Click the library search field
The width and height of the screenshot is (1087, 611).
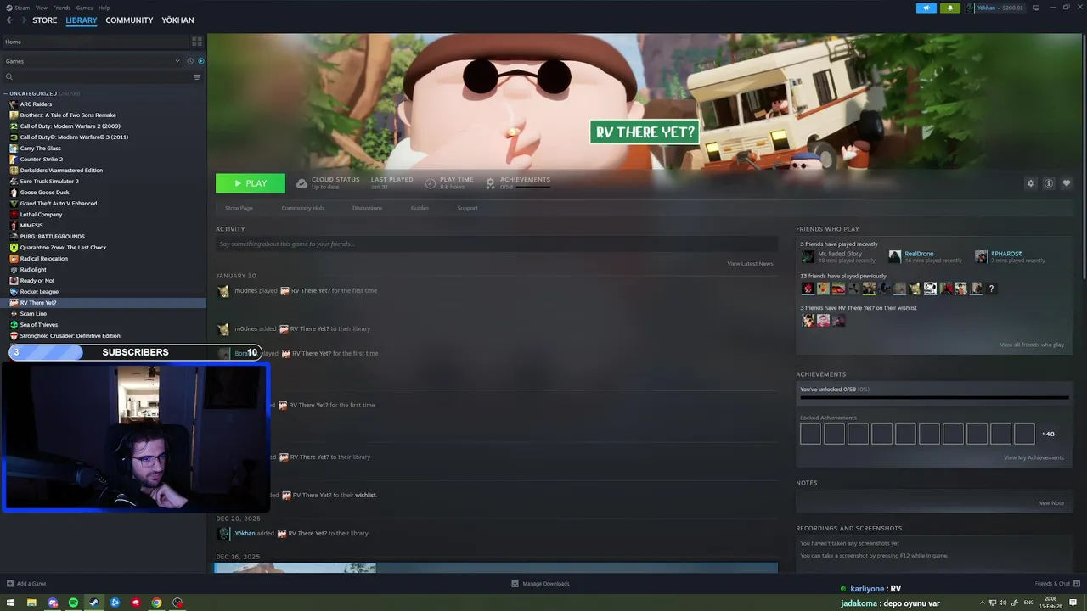click(x=96, y=77)
